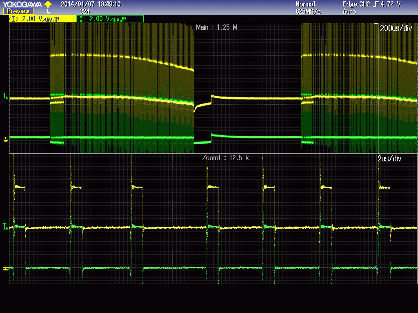Click the 2us/div zoom timebase label
This screenshot has width=418, height=313.
(389, 159)
